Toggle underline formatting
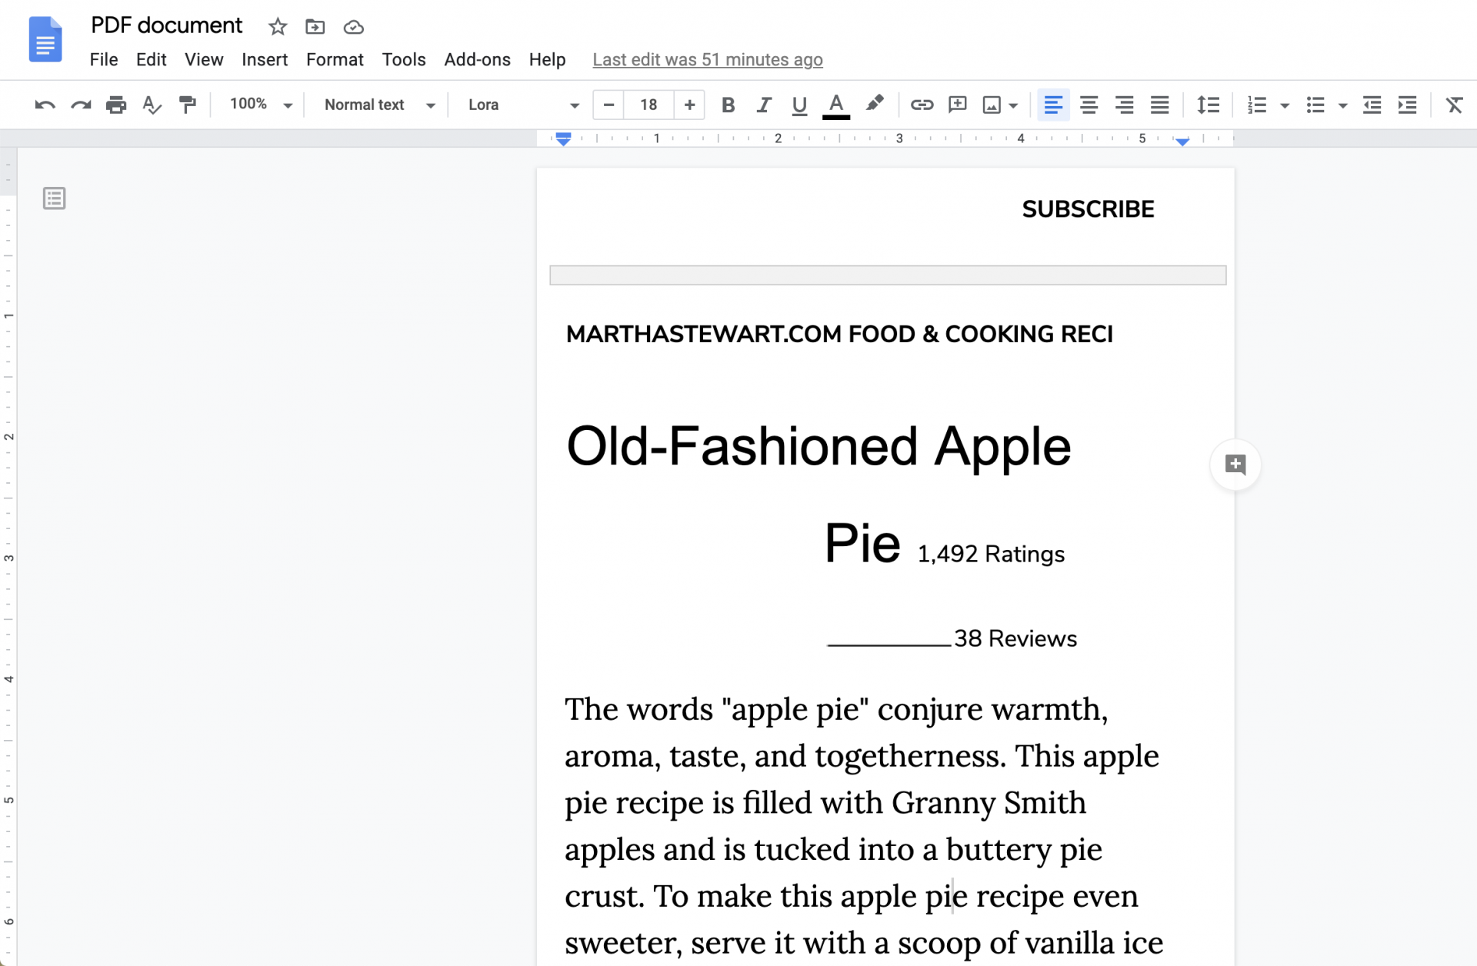The image size is (1477, 966). point(799,105)
